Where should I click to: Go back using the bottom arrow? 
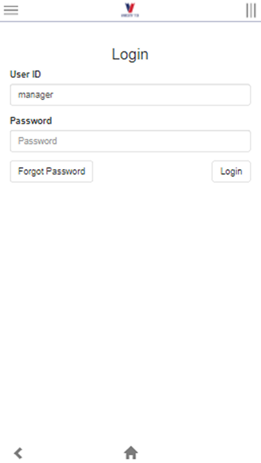coord(19,453)
